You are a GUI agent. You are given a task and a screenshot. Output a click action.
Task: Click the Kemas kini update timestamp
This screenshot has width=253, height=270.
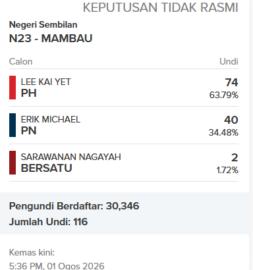pos(57,259)
